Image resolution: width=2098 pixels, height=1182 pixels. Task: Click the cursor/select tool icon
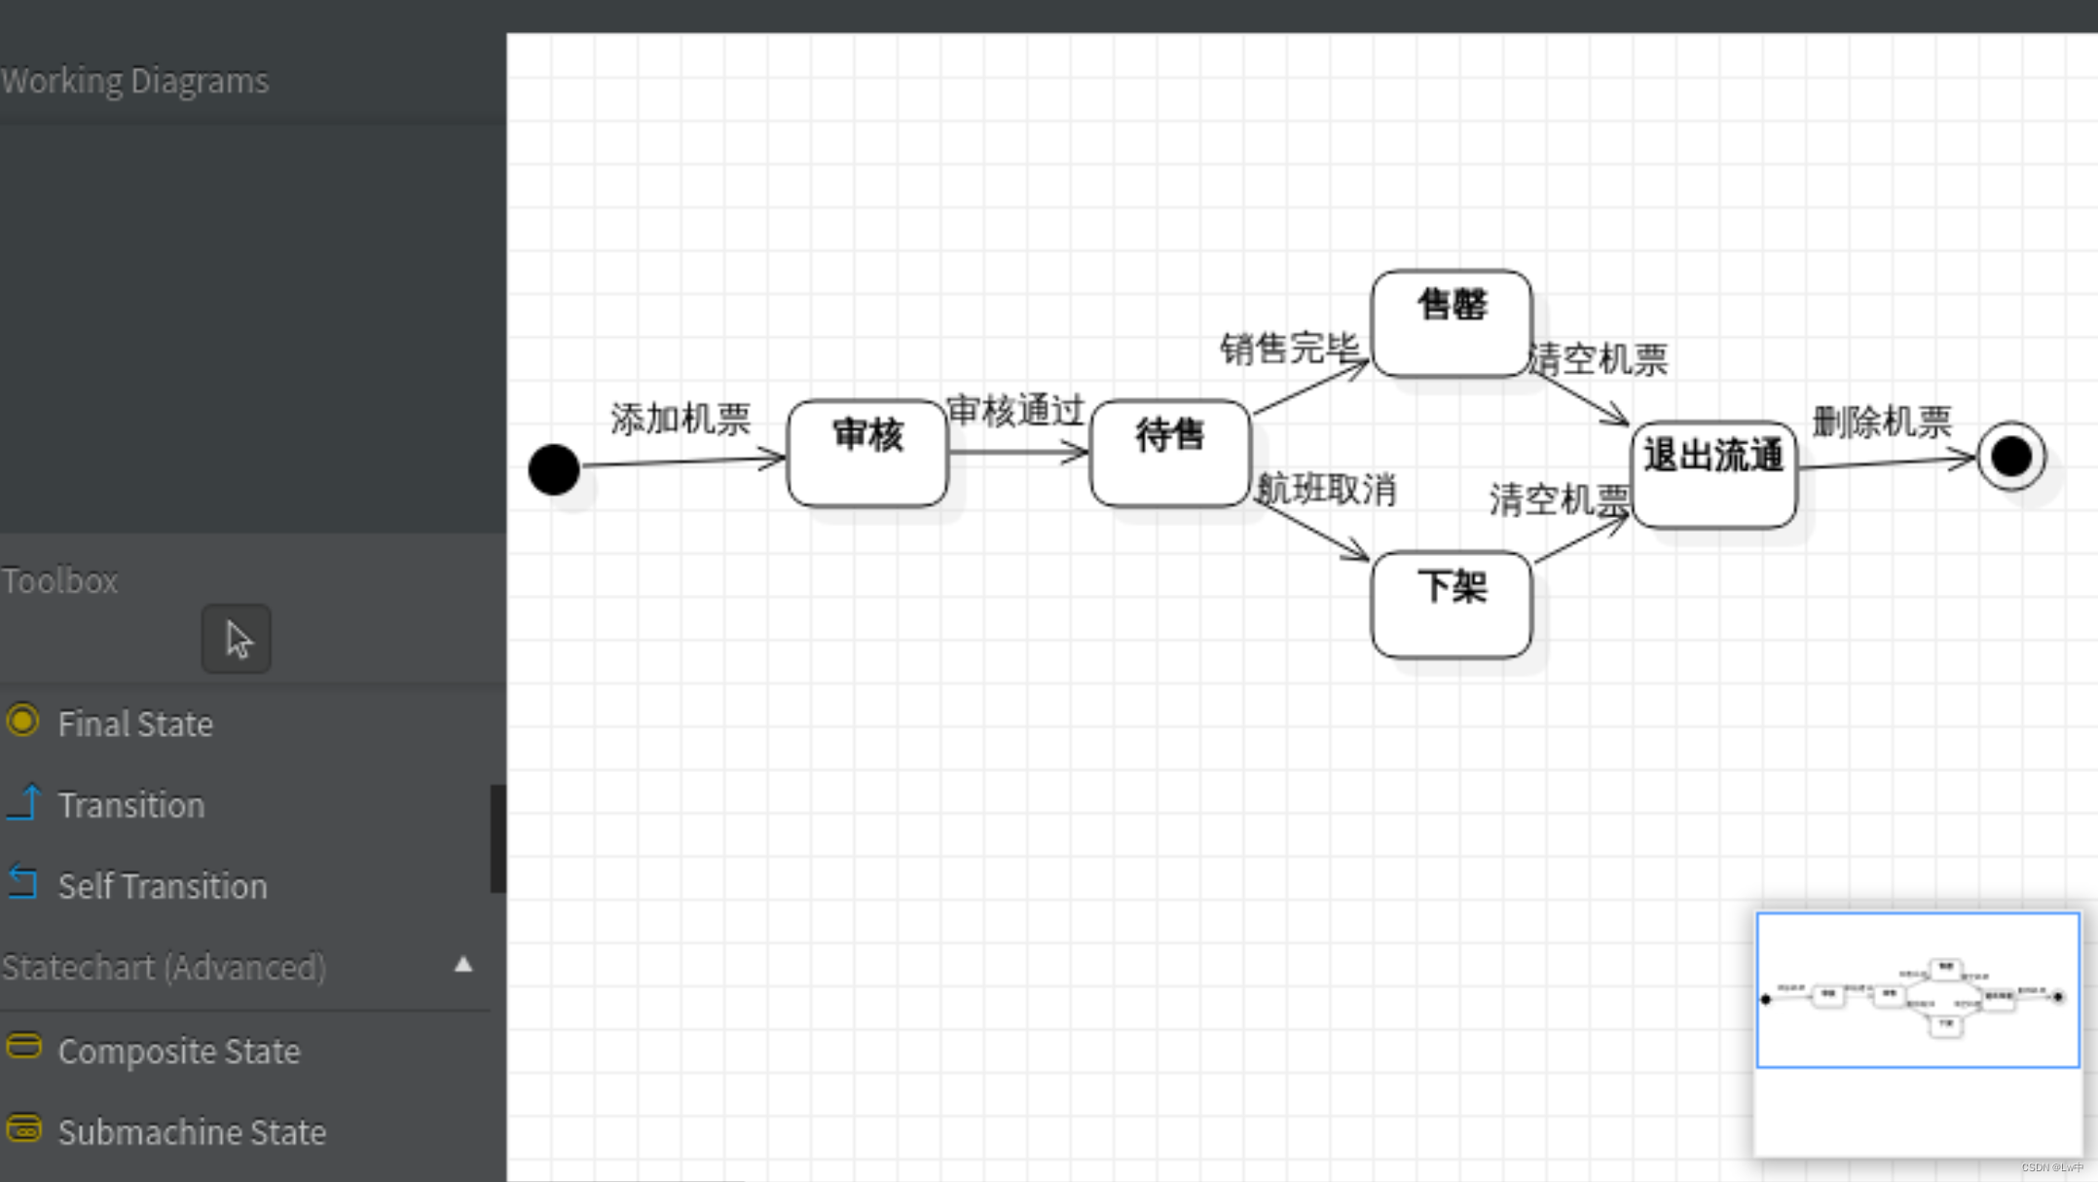click(x=235, y=639)
